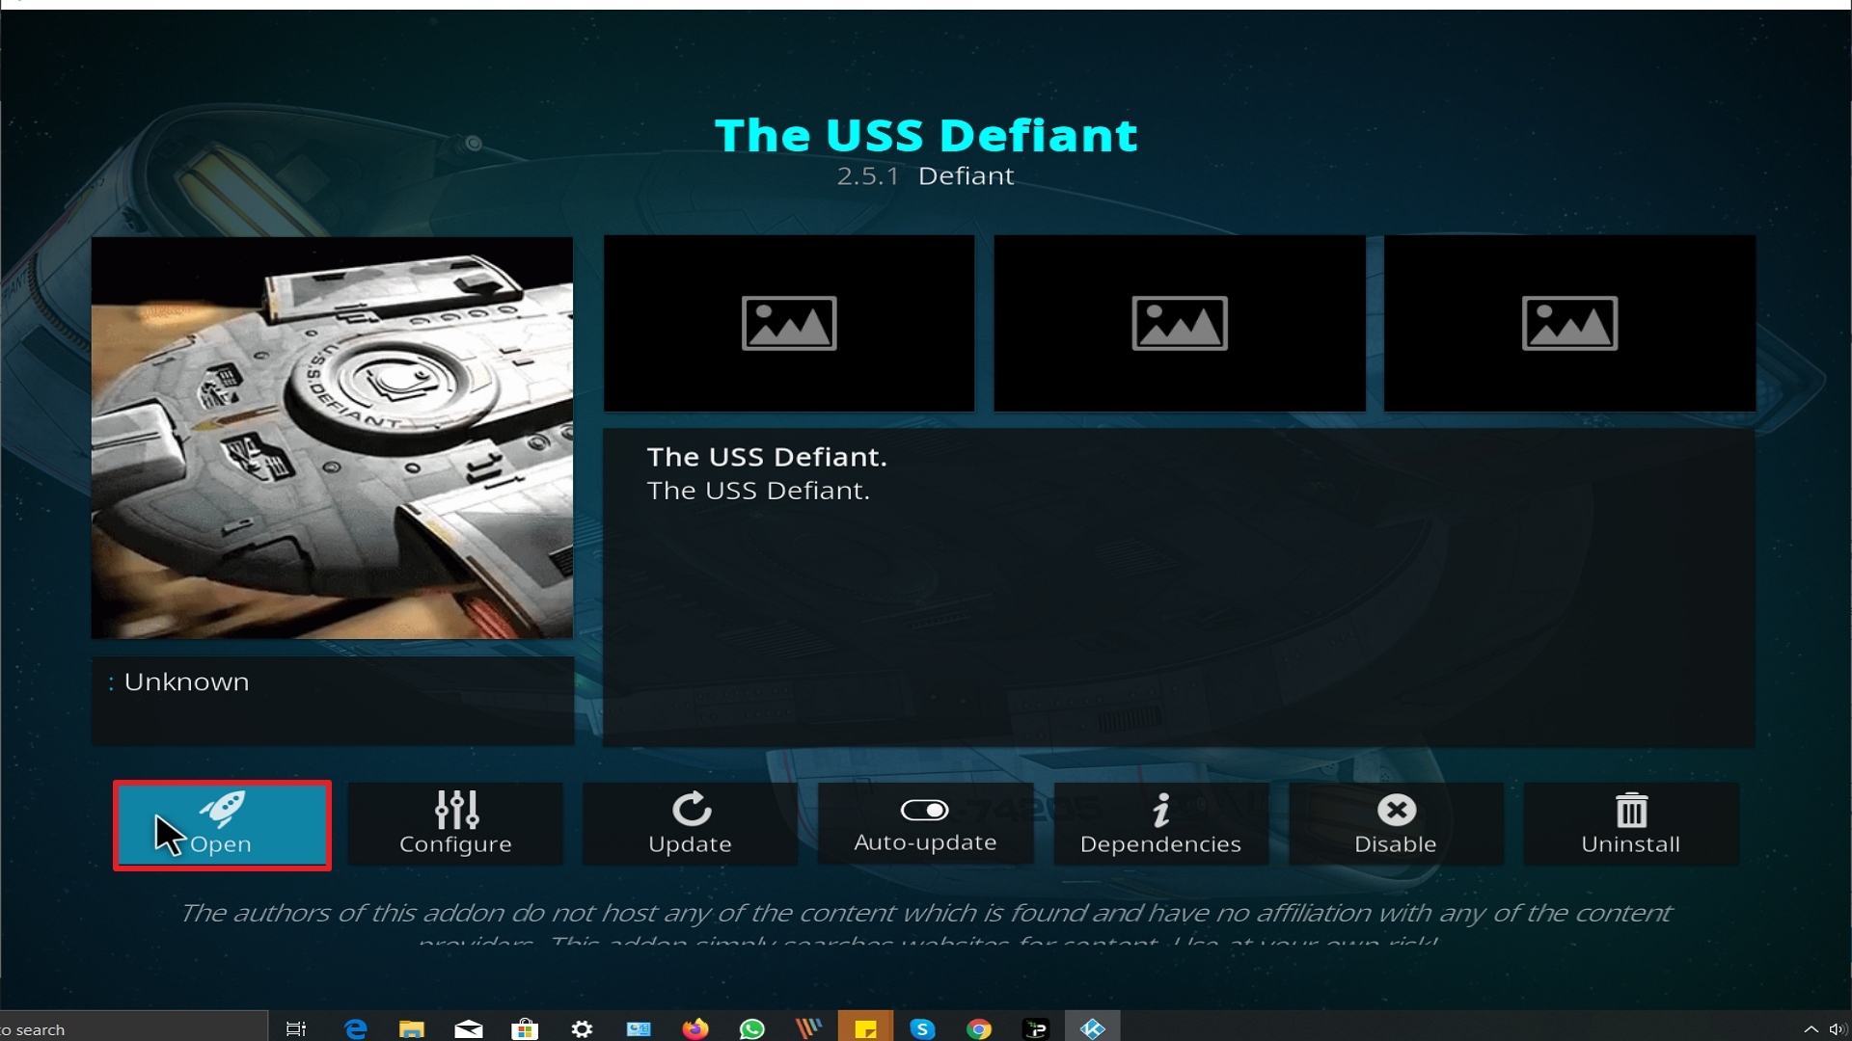Launch Google Chrome from the taskbar
1852x1041 pixels.
coord(979,1028)
